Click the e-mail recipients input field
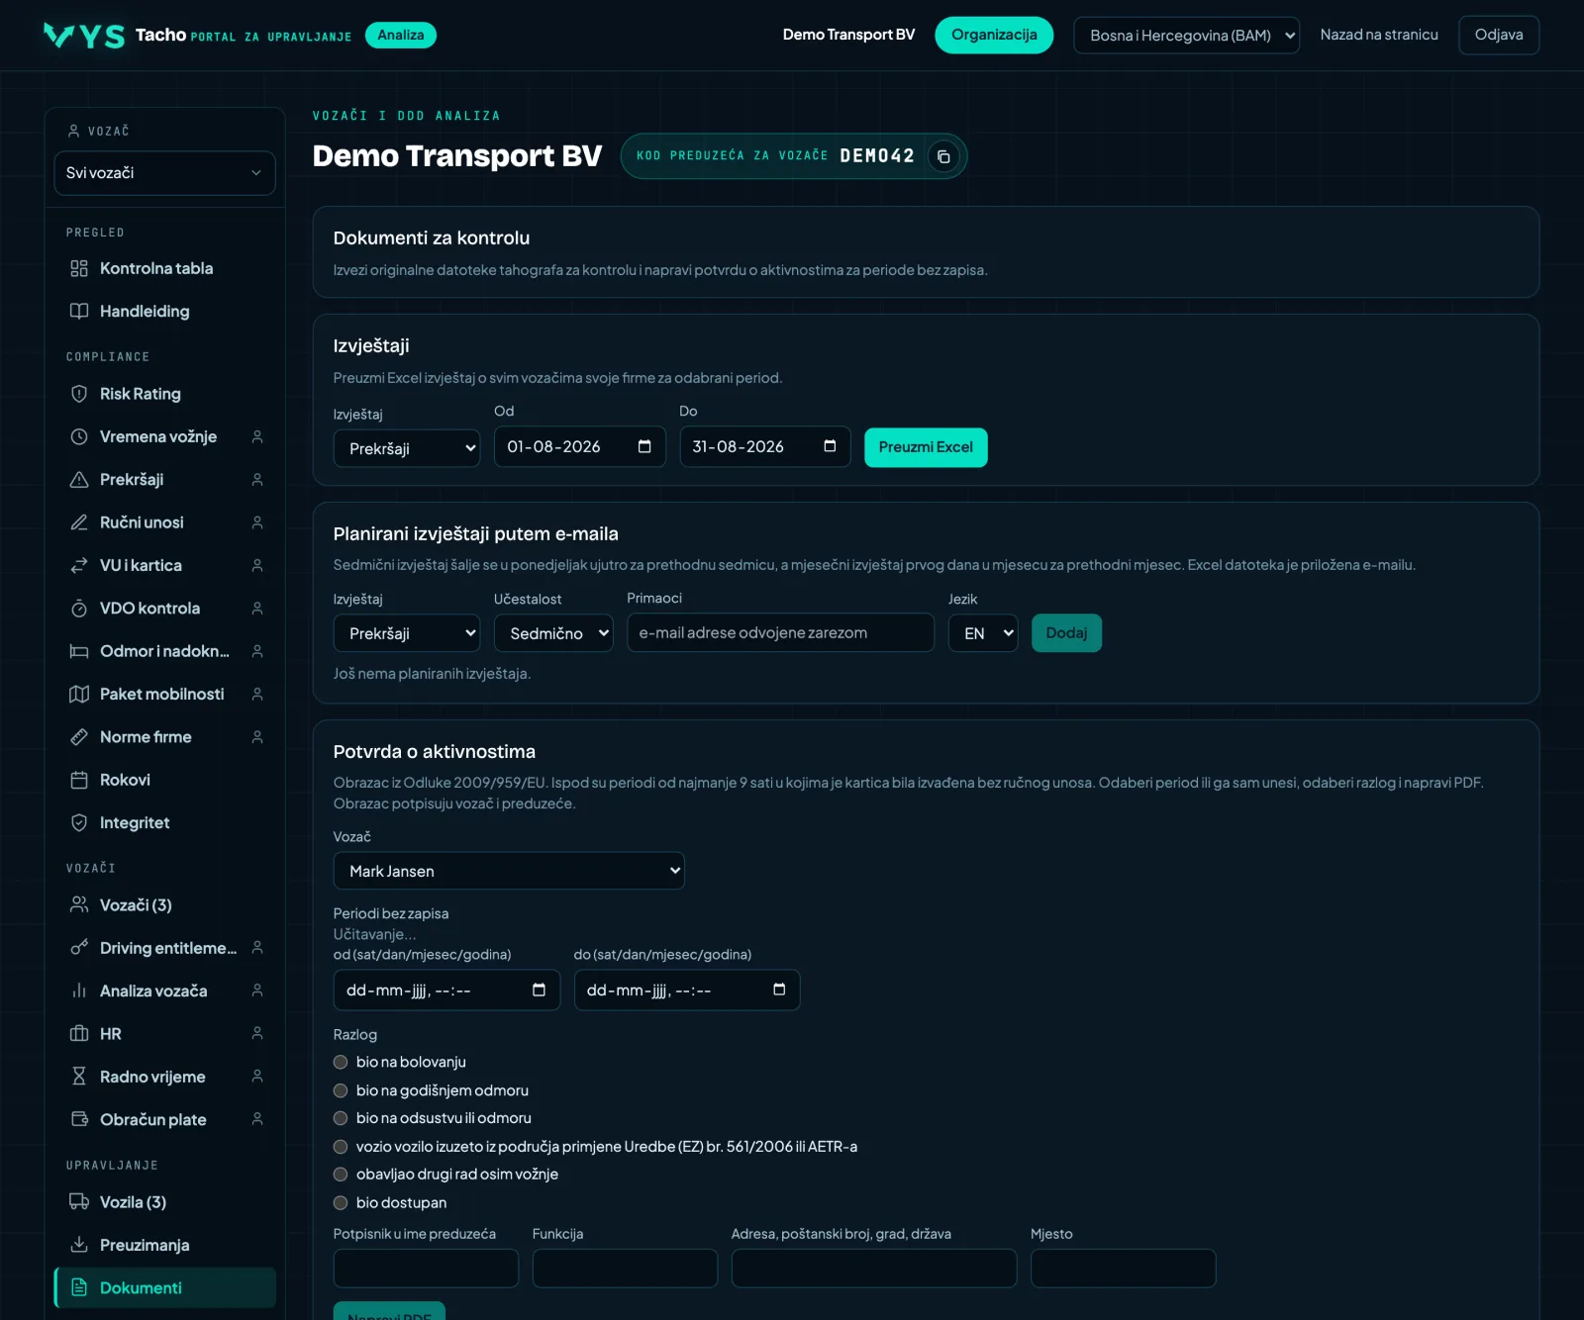The height and width of the screenshot is (1320, 1584). click(x=780, y=633)
